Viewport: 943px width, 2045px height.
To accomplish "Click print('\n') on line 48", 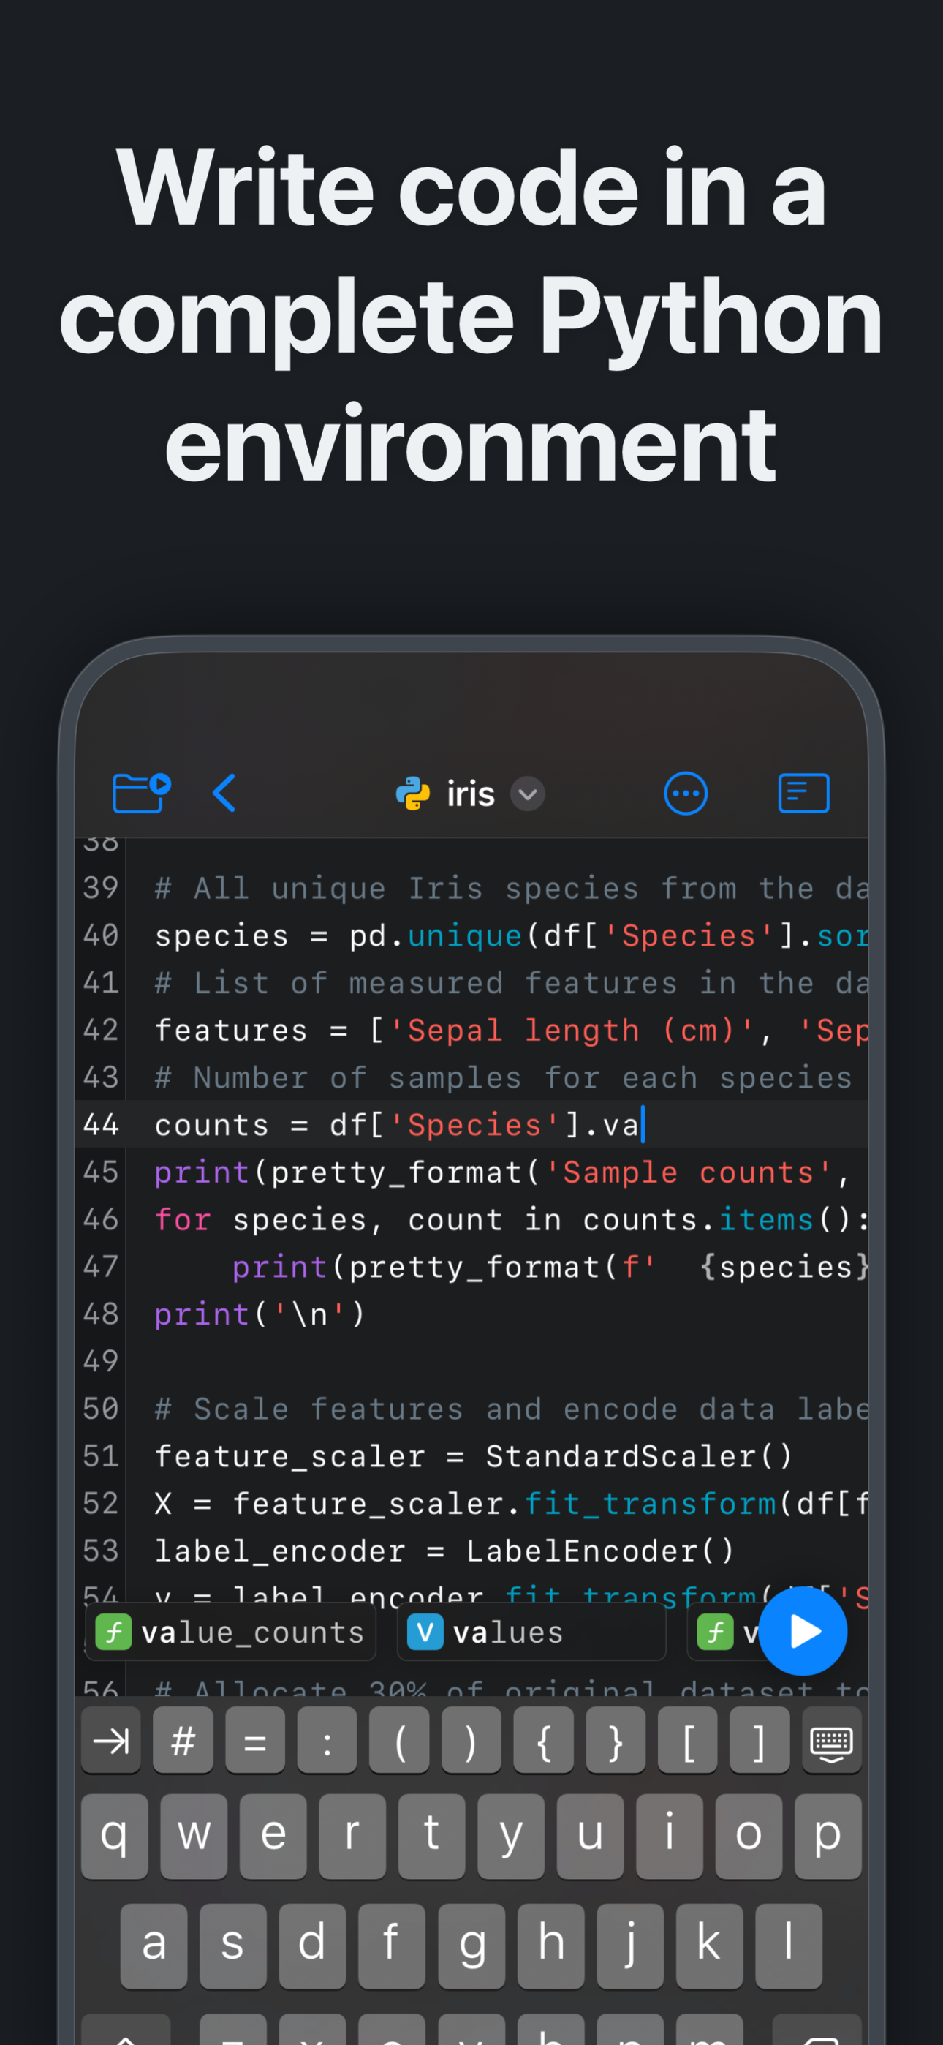I will [260, 1314].
